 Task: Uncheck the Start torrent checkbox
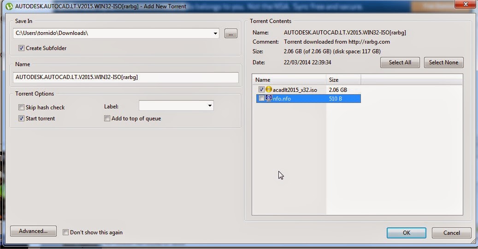pyautogui.click(x=21, y=119)
